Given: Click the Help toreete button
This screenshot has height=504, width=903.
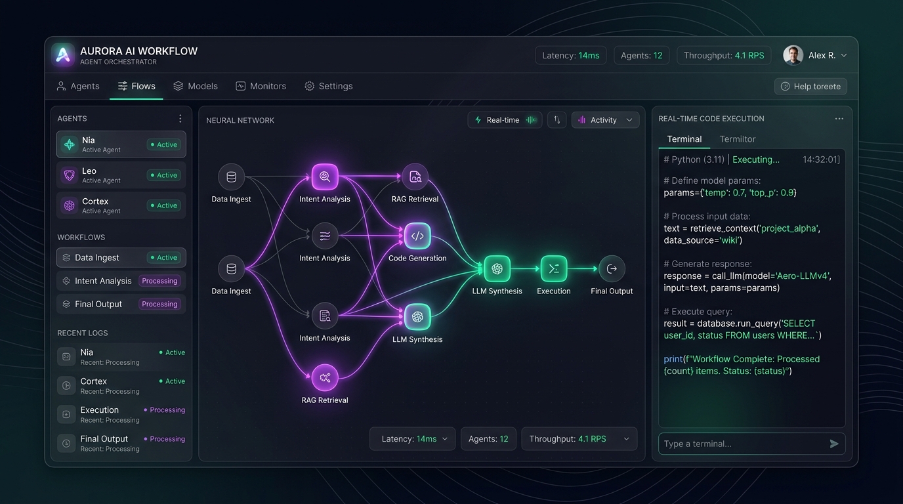Looking at the screenshot, I should (810, 86).
